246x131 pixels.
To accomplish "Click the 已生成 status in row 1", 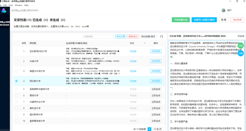I will tap(133, 51).
